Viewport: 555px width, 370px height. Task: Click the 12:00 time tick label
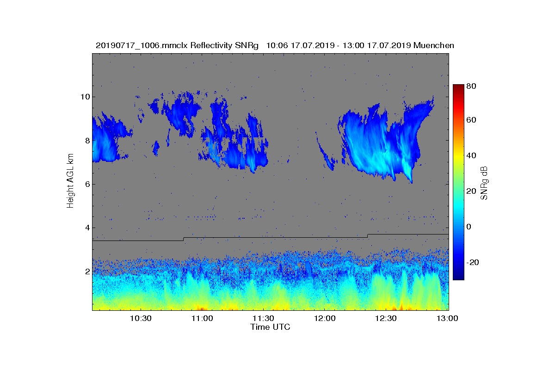point(325,318)
